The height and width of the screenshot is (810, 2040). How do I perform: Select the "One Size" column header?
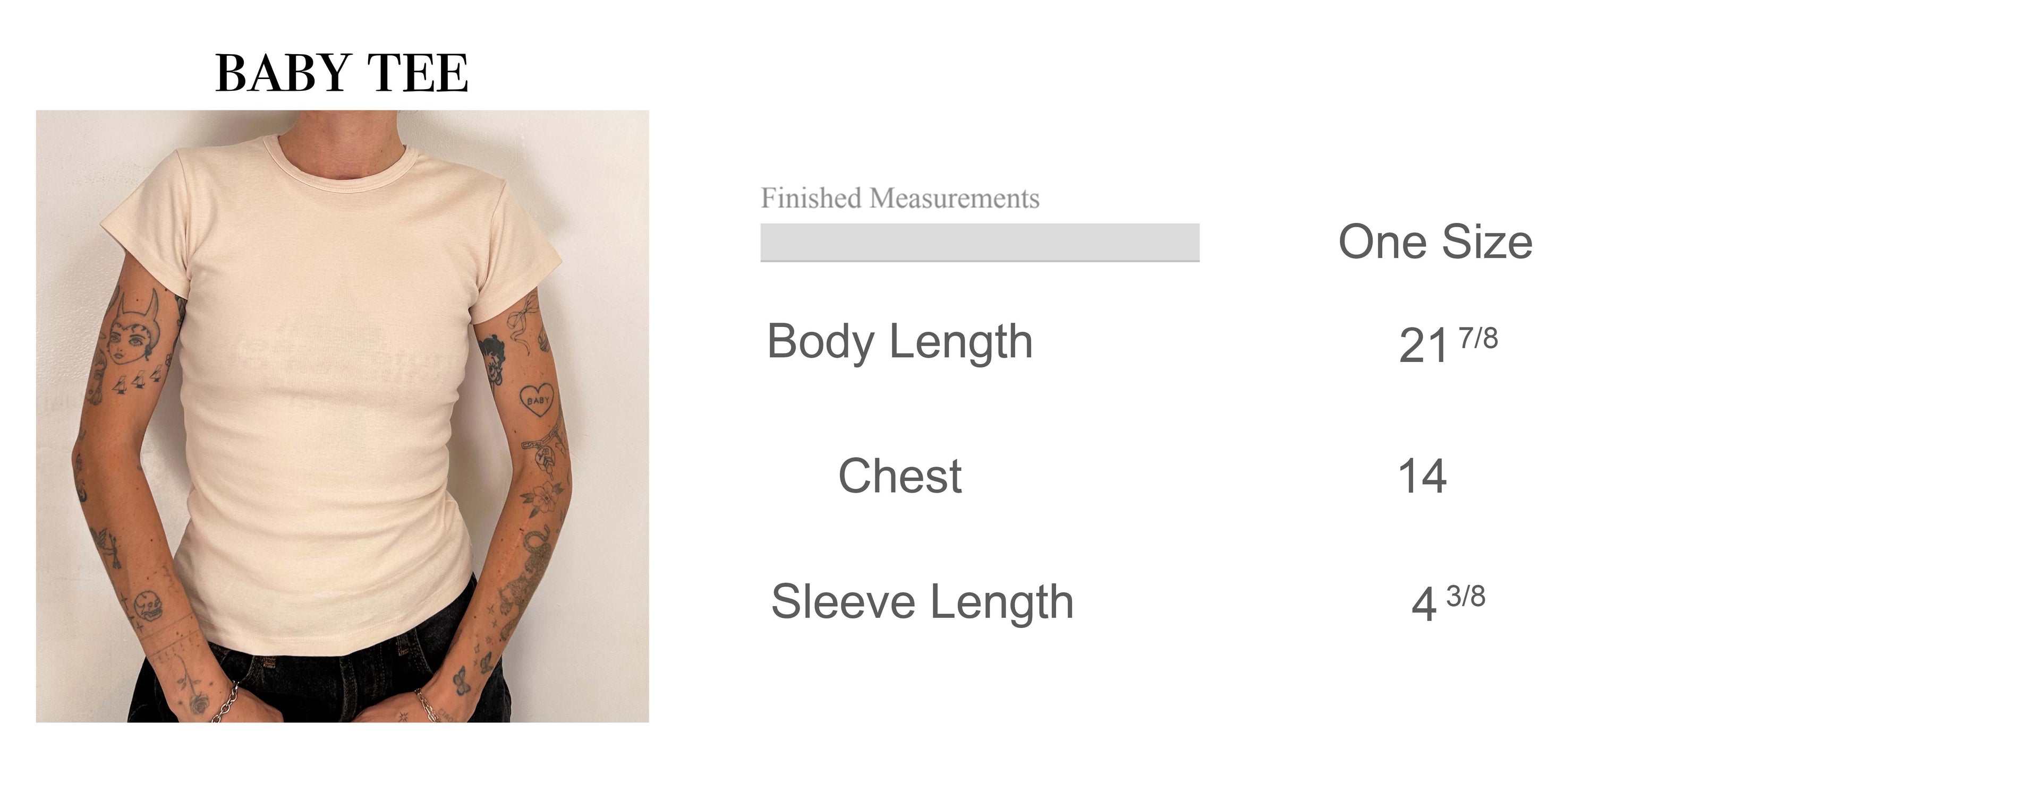[x=1435, y=242]
